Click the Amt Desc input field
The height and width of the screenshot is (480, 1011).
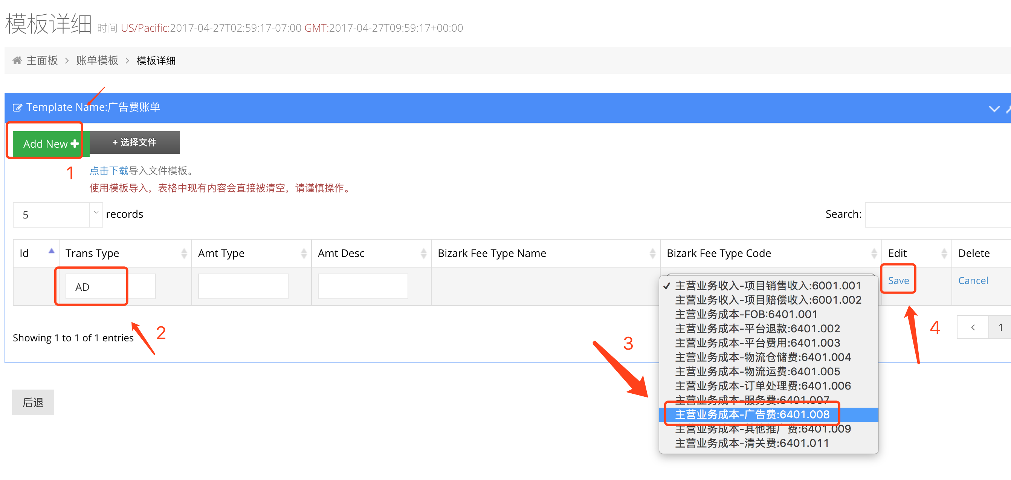pos(363,286)
